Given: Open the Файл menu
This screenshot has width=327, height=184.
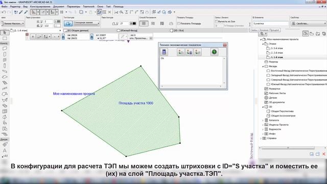Looking at the screenshot, I should tap(5, 7).
